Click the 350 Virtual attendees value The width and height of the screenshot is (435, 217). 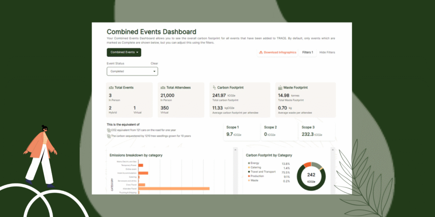164,108
